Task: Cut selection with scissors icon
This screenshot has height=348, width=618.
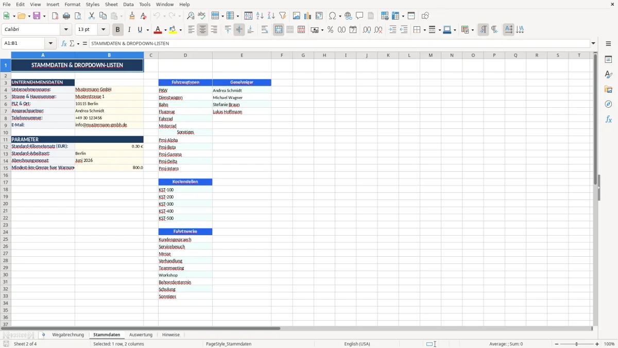Action: [92, 16]
